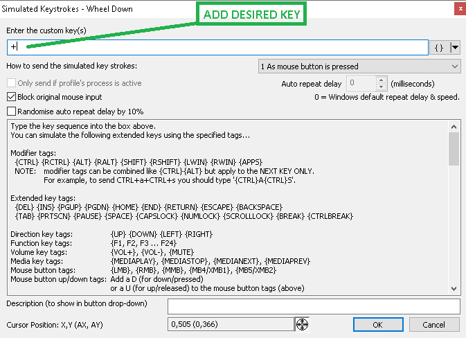Enable Randomise auto repeat delay by 10%
This screenshot has width=466, height=338.
coord(75,112)
